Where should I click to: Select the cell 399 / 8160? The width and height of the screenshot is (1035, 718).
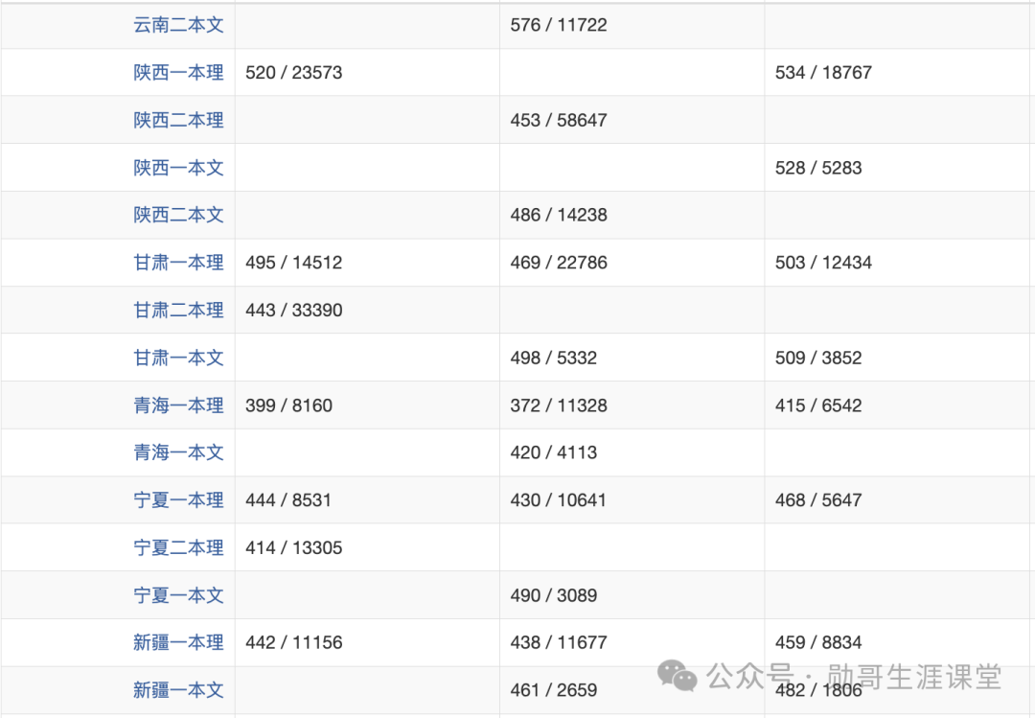367,405
